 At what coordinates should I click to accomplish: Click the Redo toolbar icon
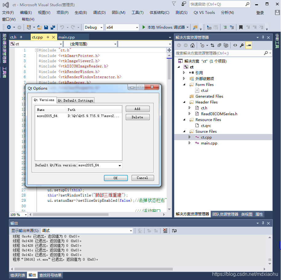[73, 27]
